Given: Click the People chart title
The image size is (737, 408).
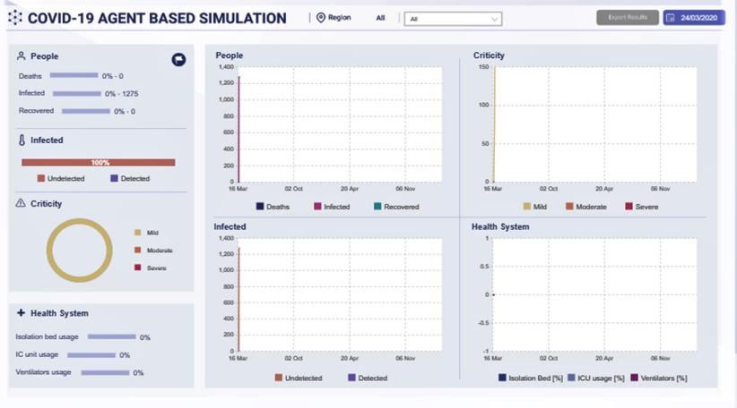Looking at the screenshot, I should click(x=230, y=55).
